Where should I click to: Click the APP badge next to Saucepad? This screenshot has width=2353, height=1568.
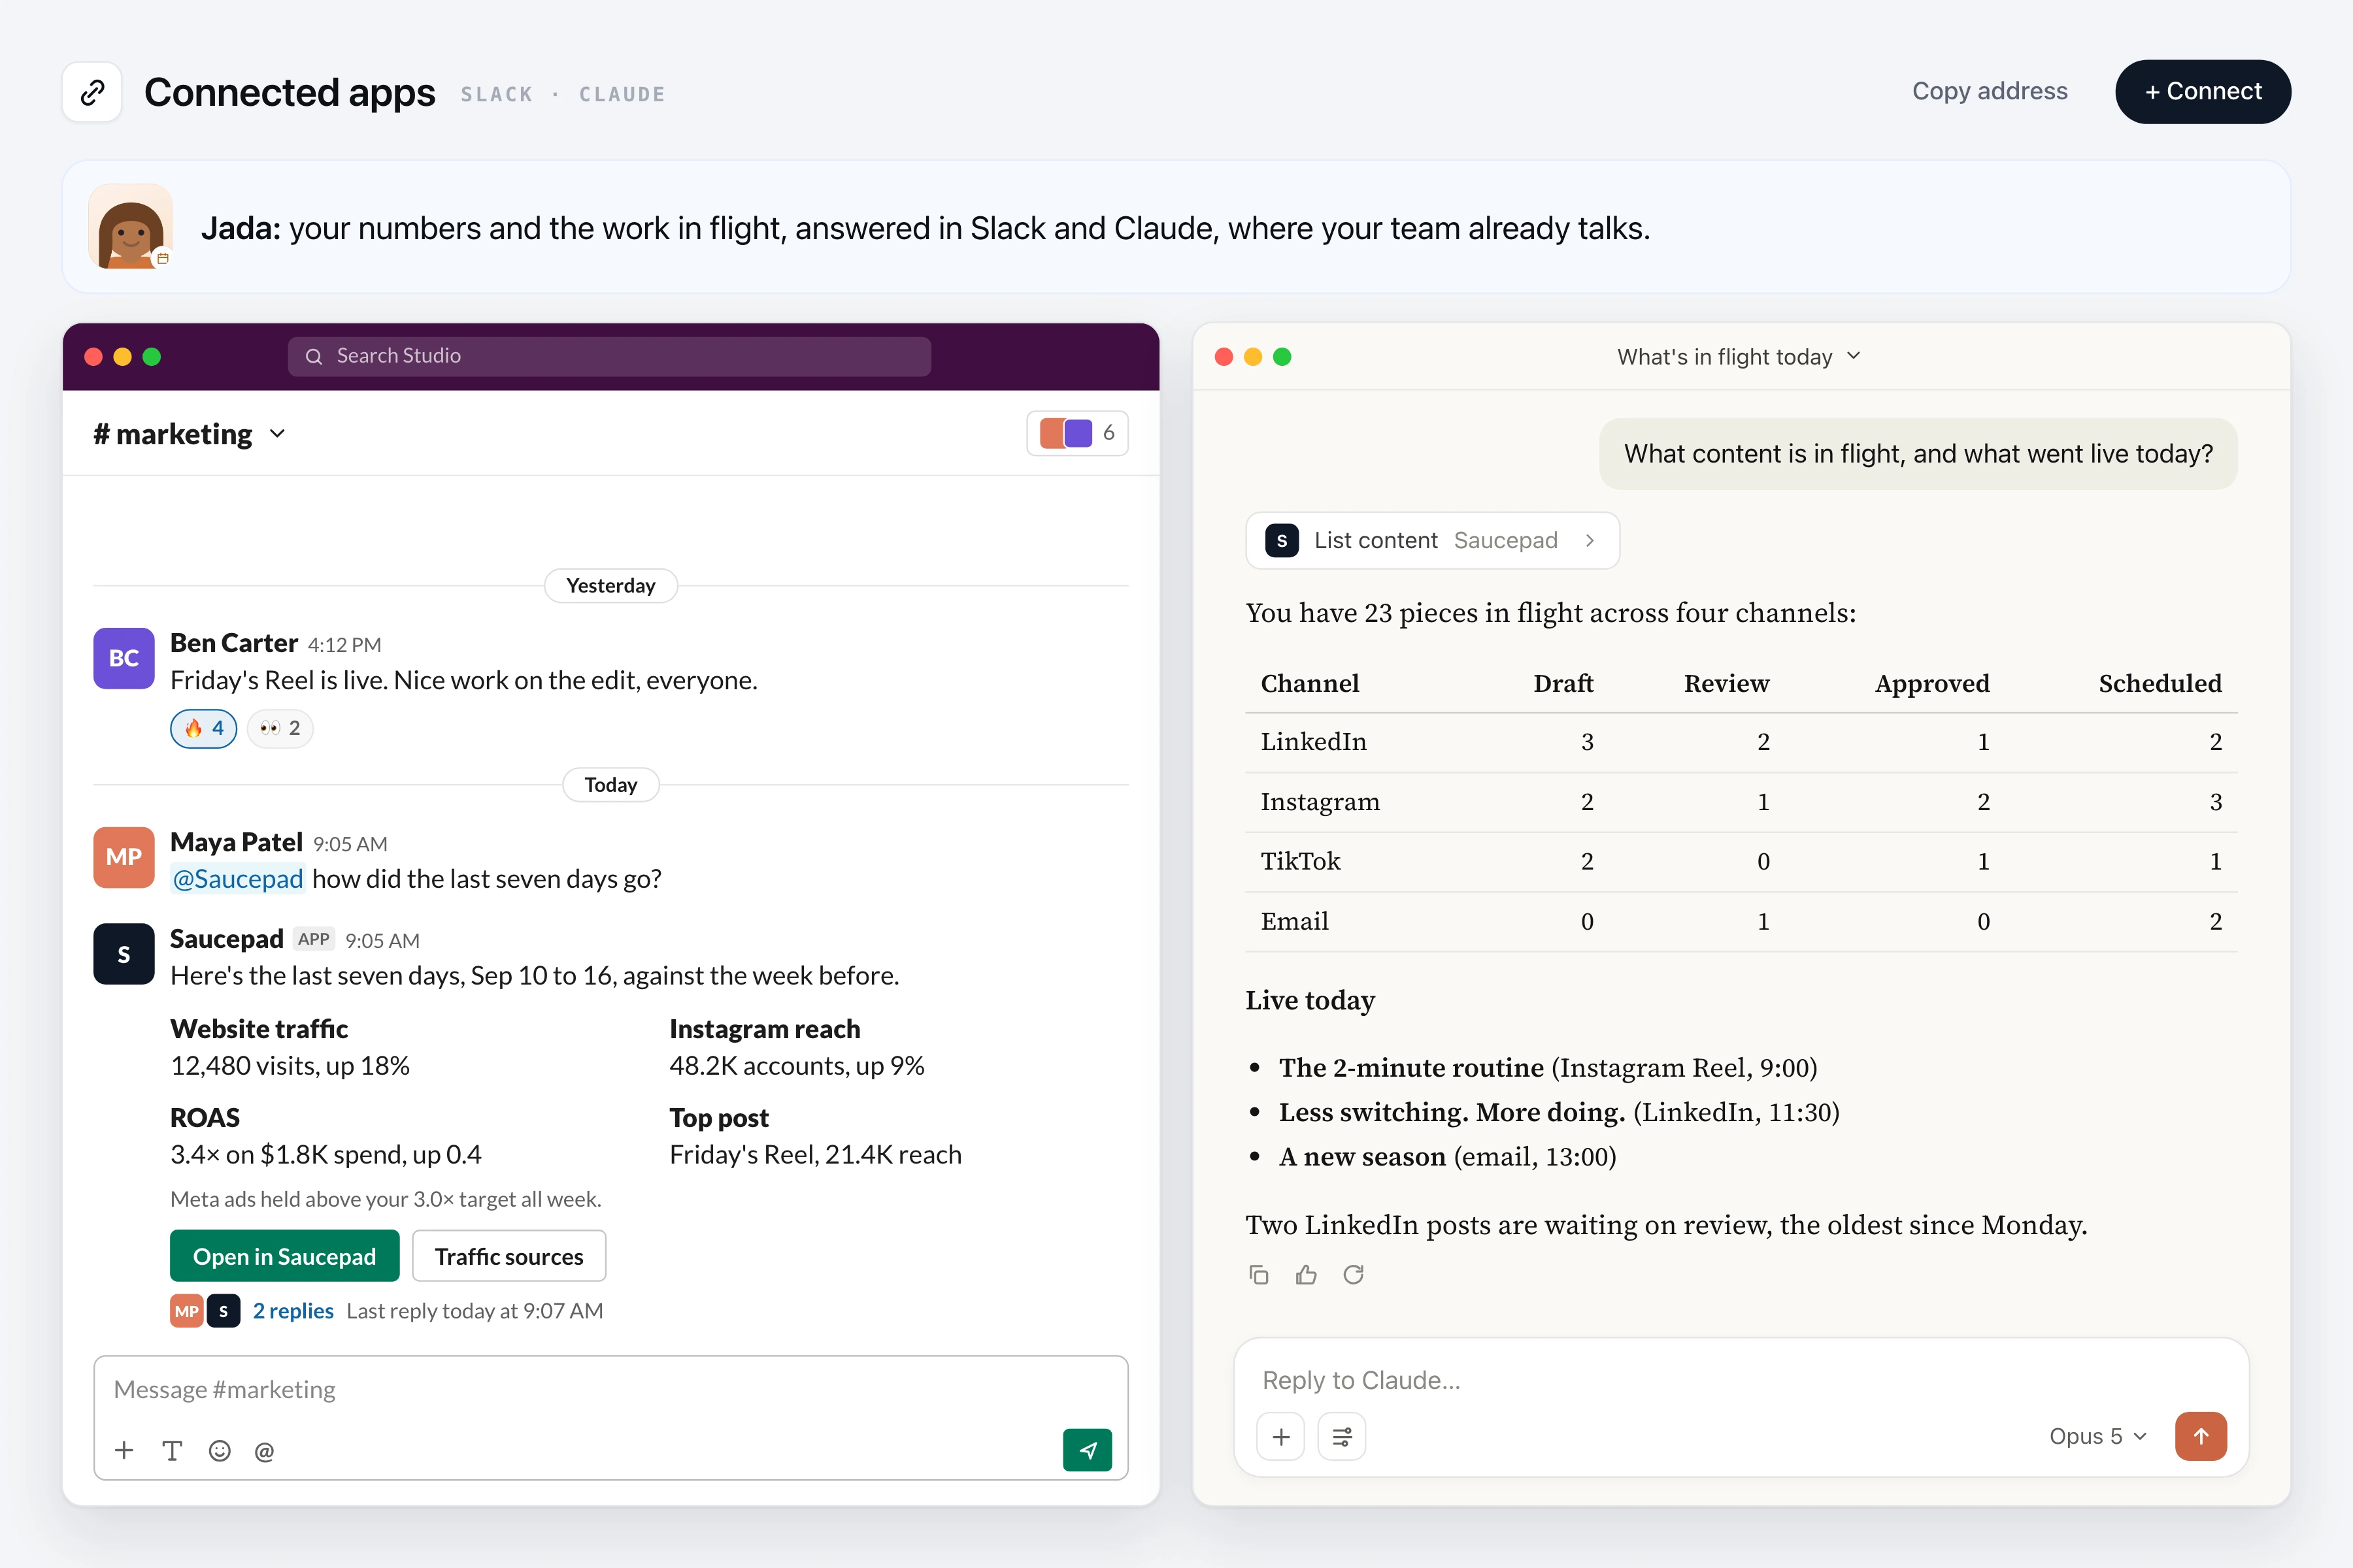313,939
